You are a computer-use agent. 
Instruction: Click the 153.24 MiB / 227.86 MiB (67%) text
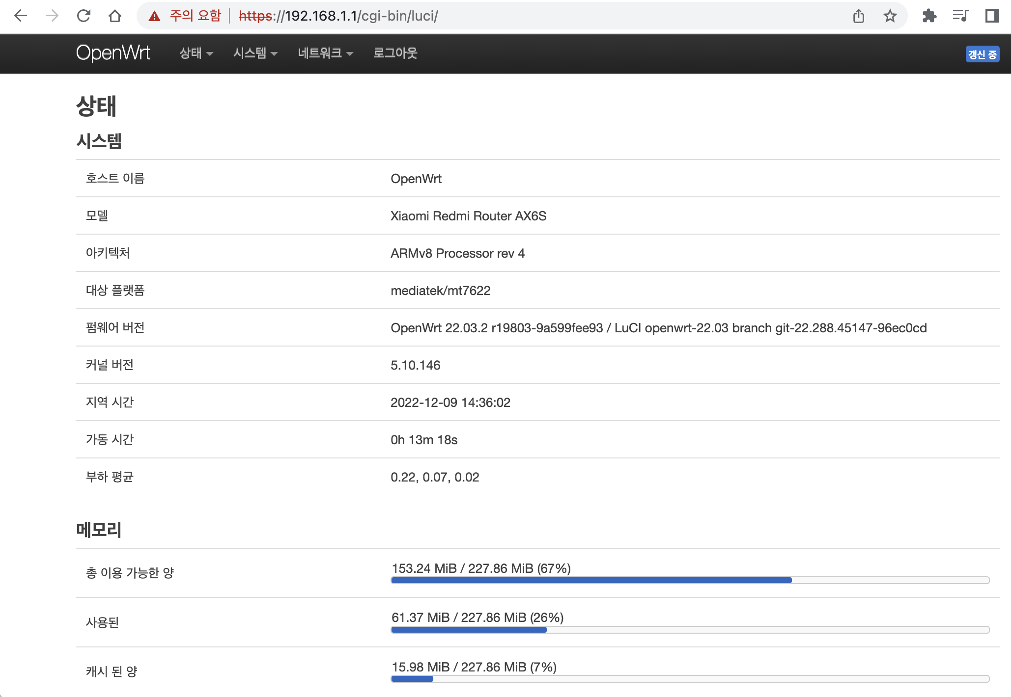click(481, 568)
